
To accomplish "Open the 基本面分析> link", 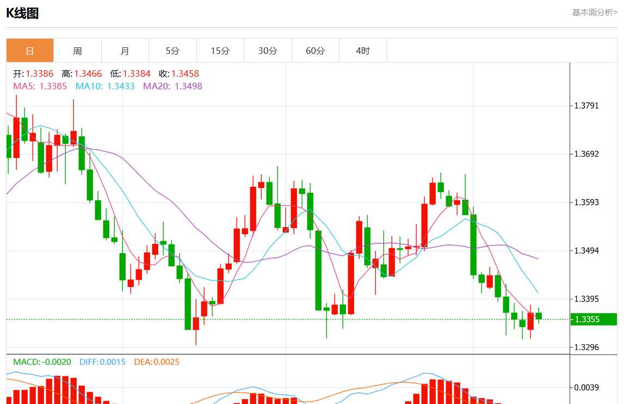I will point(595,13).
